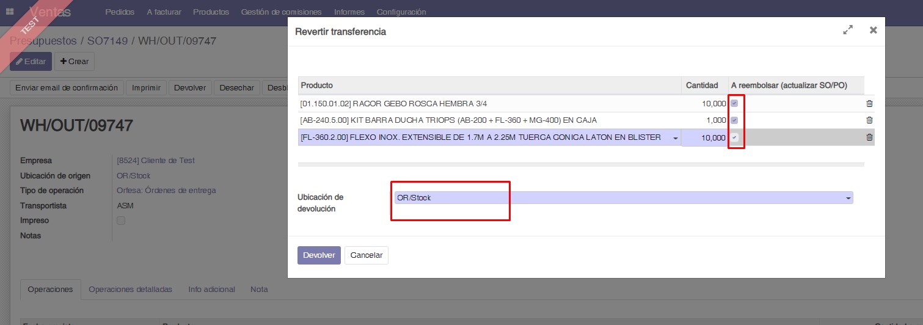Screen dimensions: 923x325
Task: Tick the Impreso checkbox
Action: pyautogui.click(x=121, y=221)
